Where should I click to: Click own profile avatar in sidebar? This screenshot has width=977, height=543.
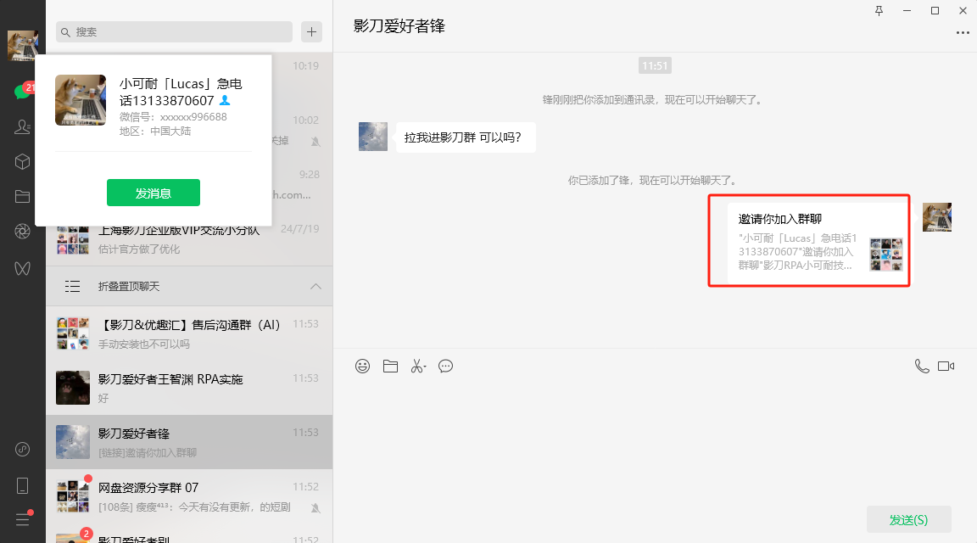coord(22,46)
